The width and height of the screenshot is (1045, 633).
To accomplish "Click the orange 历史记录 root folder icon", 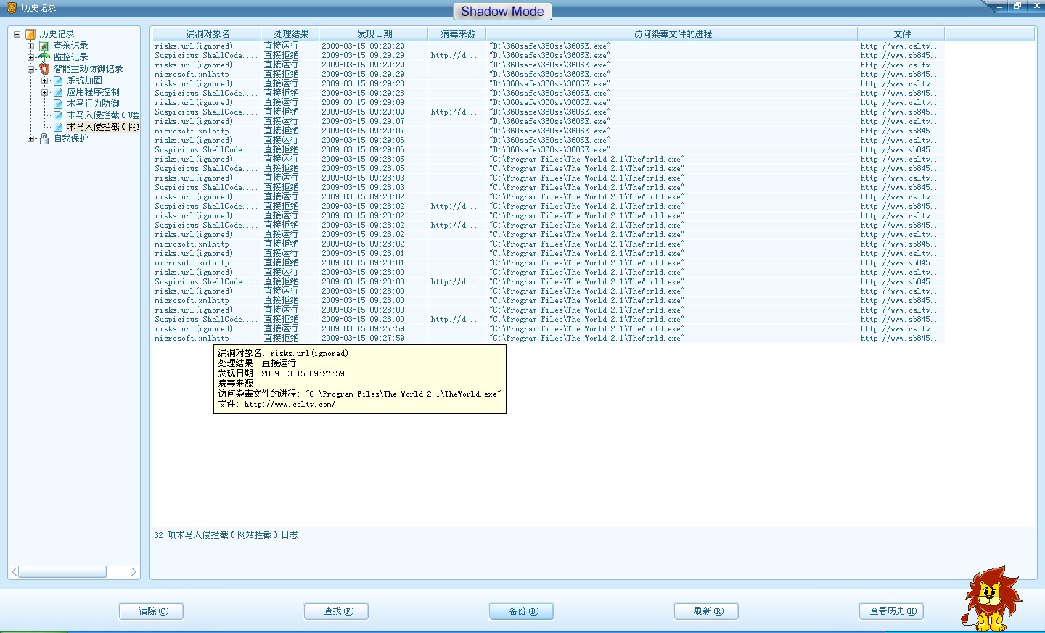I will (30, 34).
